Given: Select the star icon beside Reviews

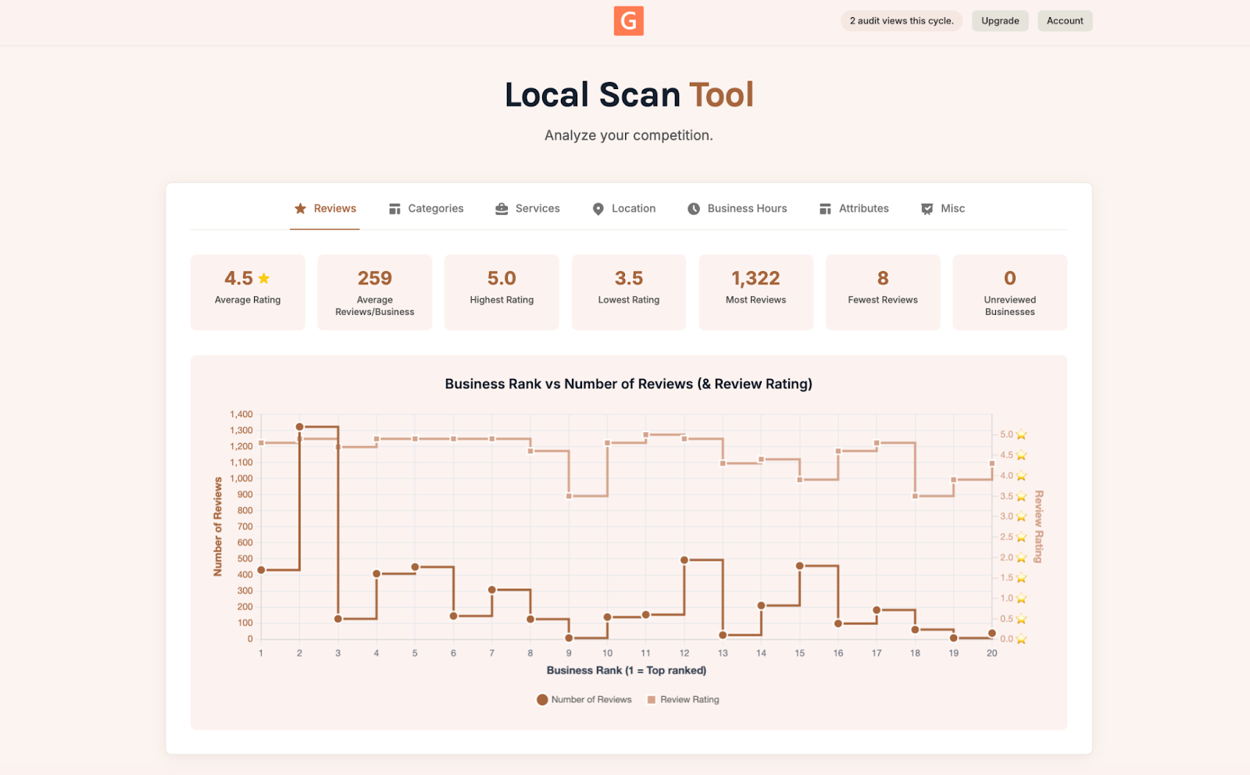Looking at the screenshot, I should 299,208.
